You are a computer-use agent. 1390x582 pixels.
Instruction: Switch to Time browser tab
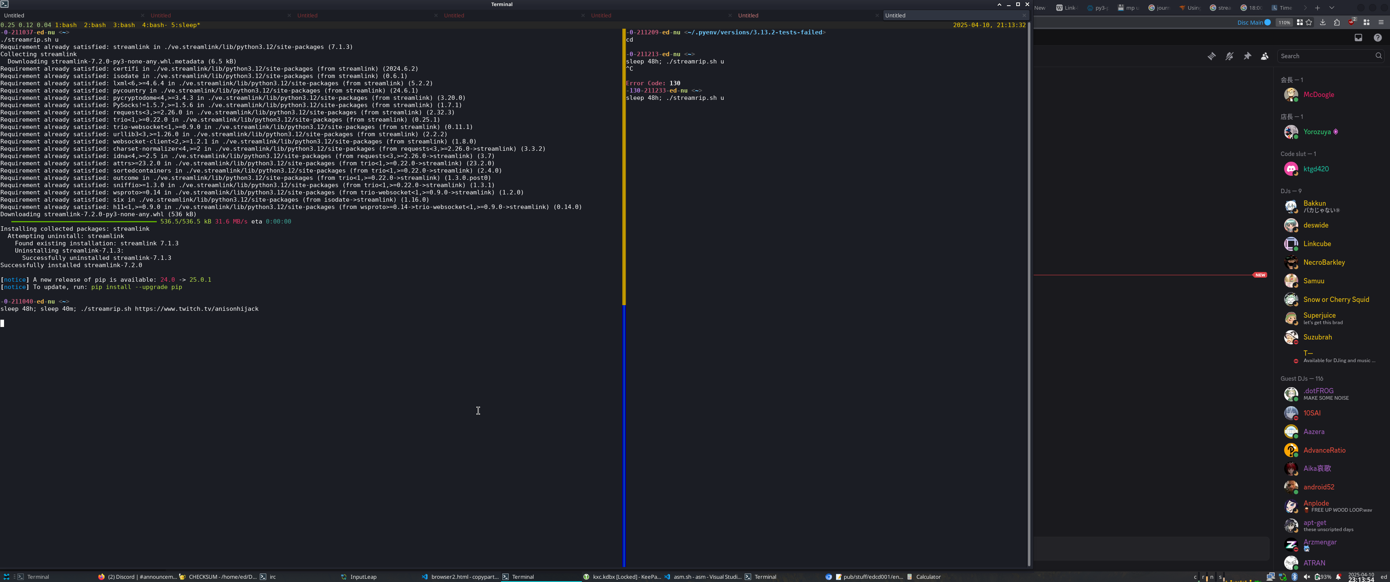coord(1282,8)
